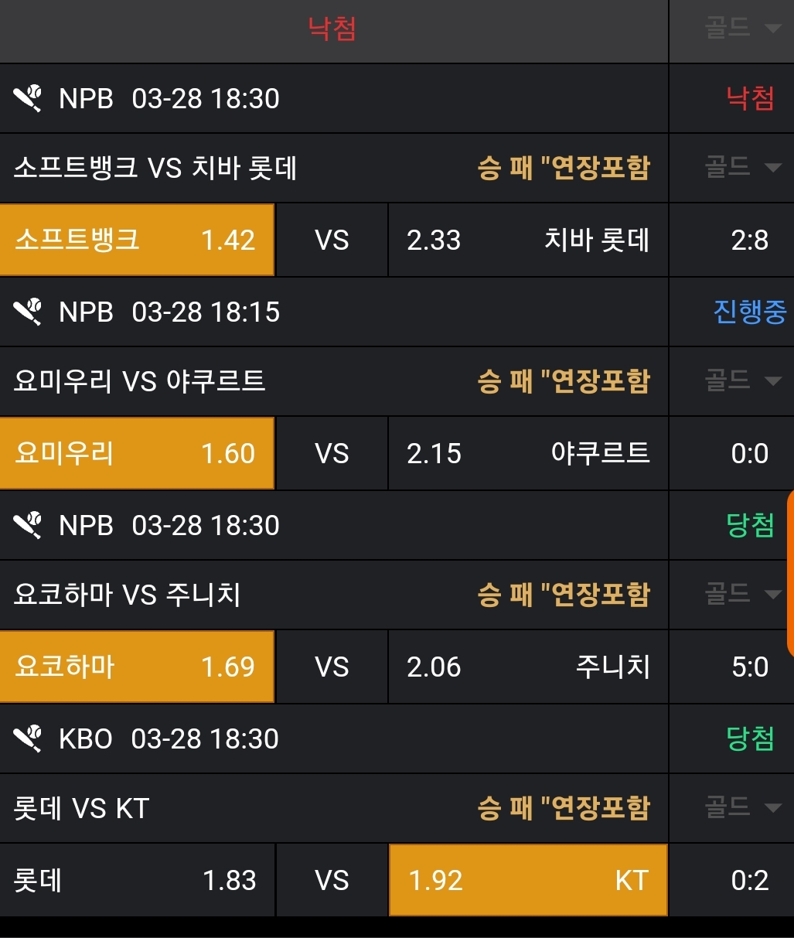Screen dimensions: 794x938
Task: Click the blue 진행중 status label
Action: 749,312
